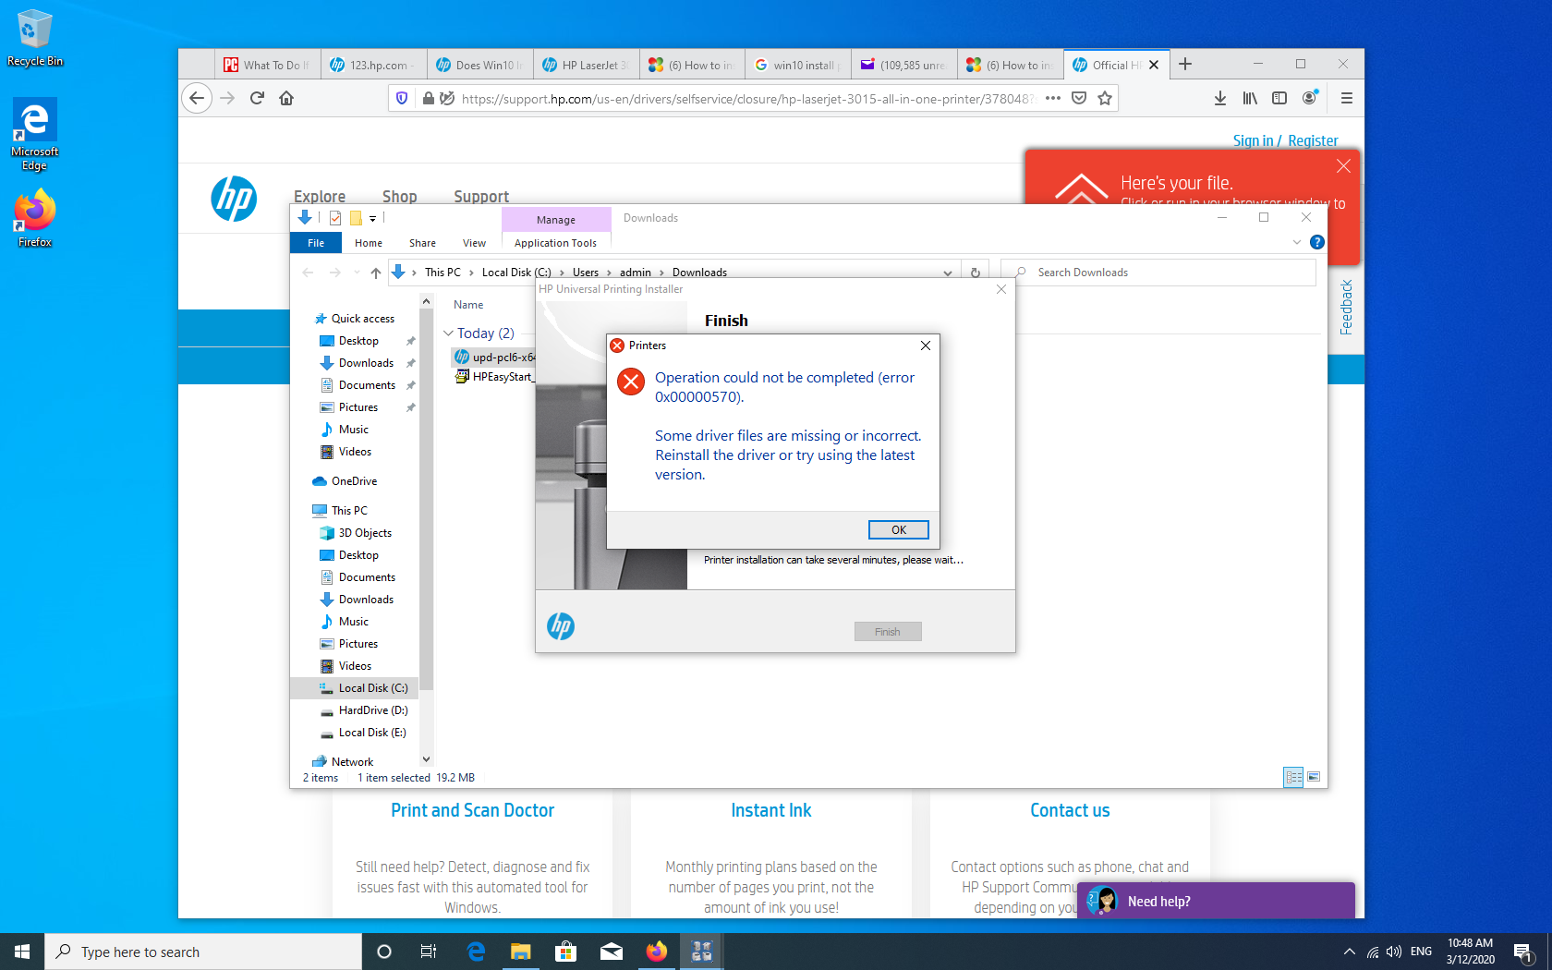1552x970 pixels.
Task: Collapse the Today (2) group
Action: pyautogui.click(x=449, y=333)
